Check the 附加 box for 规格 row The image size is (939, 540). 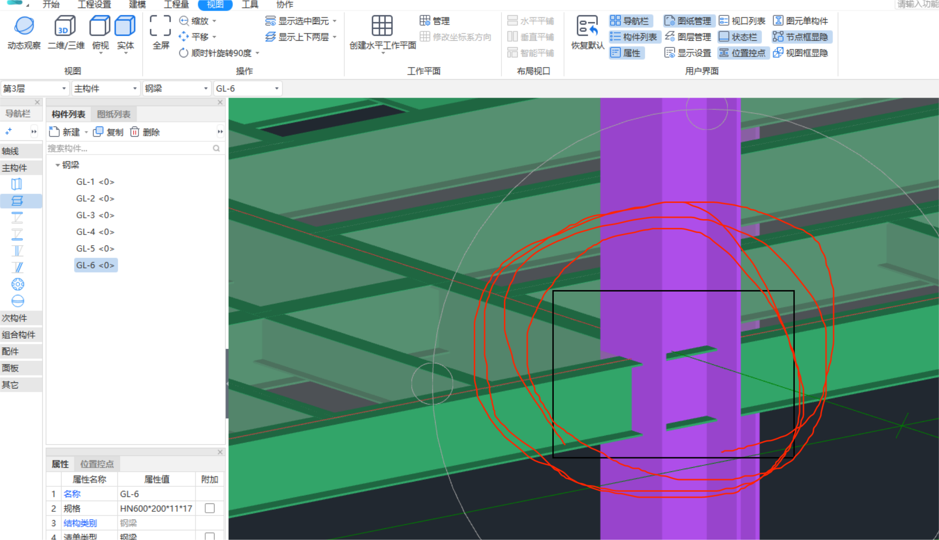(x=210, y=508)
